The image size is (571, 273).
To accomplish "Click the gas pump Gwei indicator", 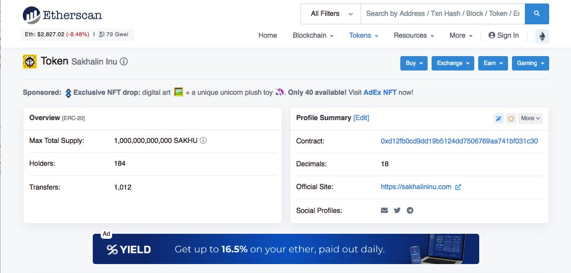I will pos(114,34).
